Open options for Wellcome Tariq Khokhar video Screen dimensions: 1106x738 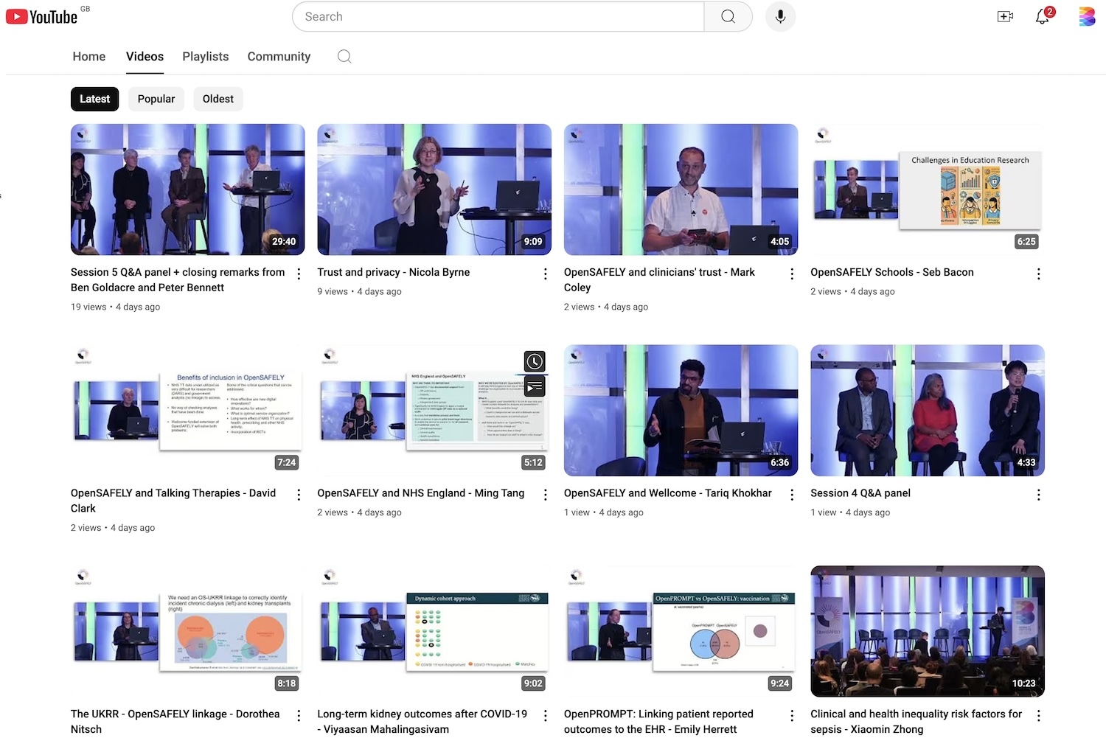tap(792, 495)
